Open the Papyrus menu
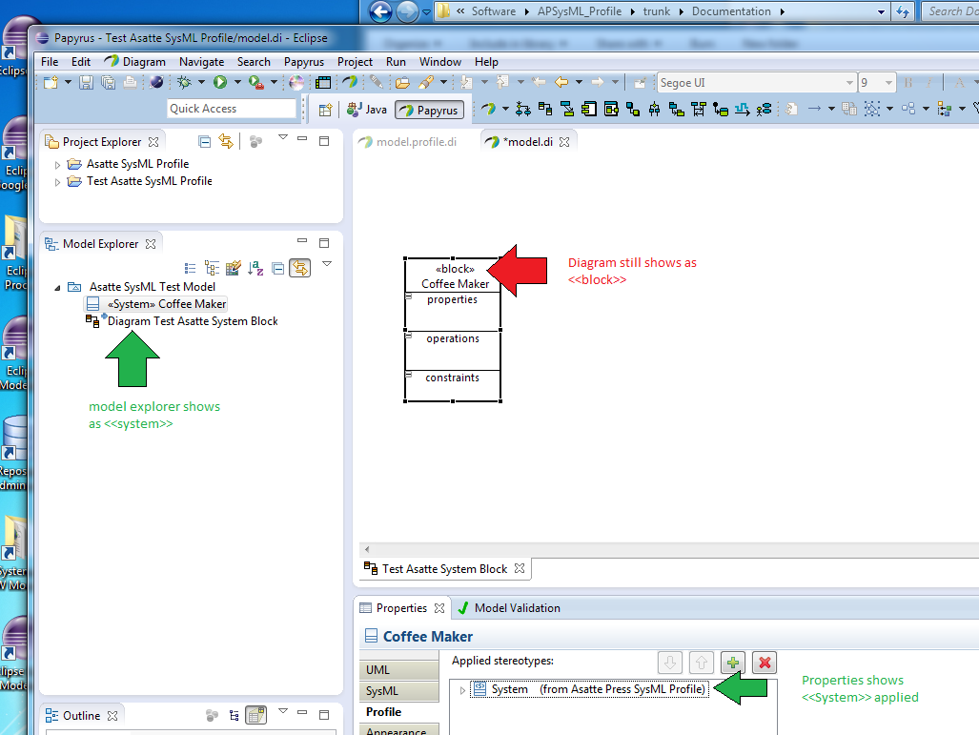This screenshot has height=735, width=979. coord(303,62)
